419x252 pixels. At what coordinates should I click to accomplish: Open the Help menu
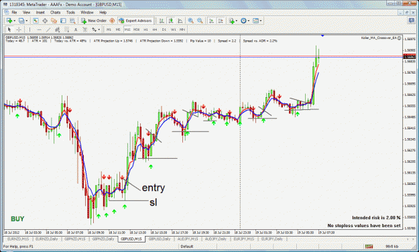103,12
